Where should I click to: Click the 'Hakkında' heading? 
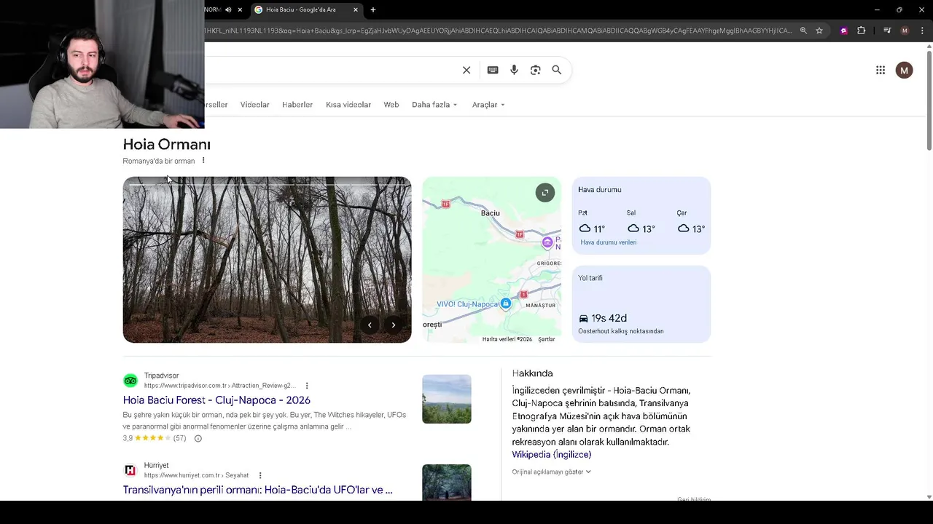coord(532,373)
